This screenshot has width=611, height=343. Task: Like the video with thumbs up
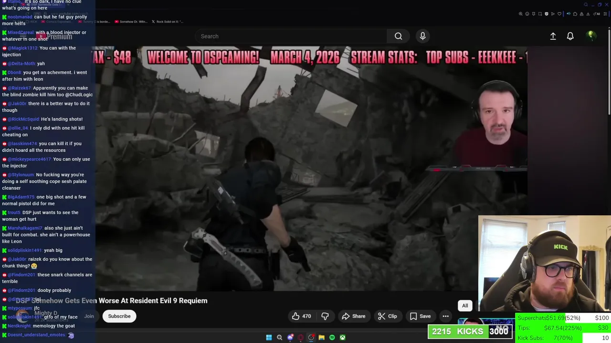click(x=301, y=316)
